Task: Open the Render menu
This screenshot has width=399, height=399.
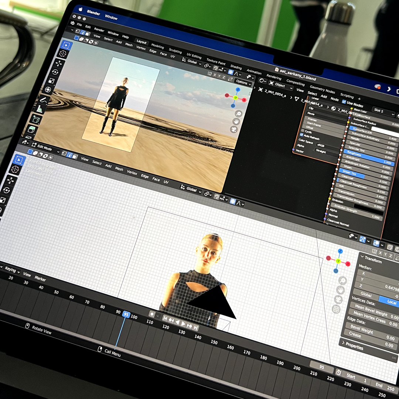Action: tap(99, 30)
